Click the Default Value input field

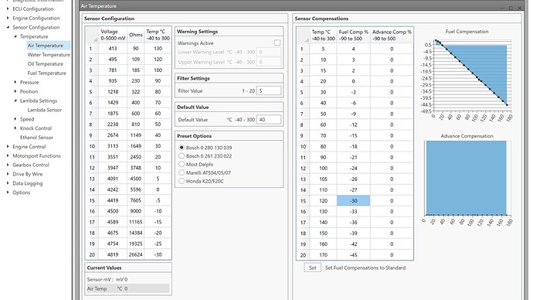pyautogui.click(x=269, y=120)
